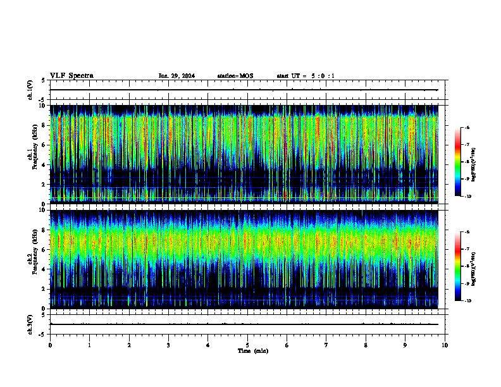This screenshot has width=501, height=387.
Task: Click the "ch.1(V)" axis label
Action: pos(30,90)
